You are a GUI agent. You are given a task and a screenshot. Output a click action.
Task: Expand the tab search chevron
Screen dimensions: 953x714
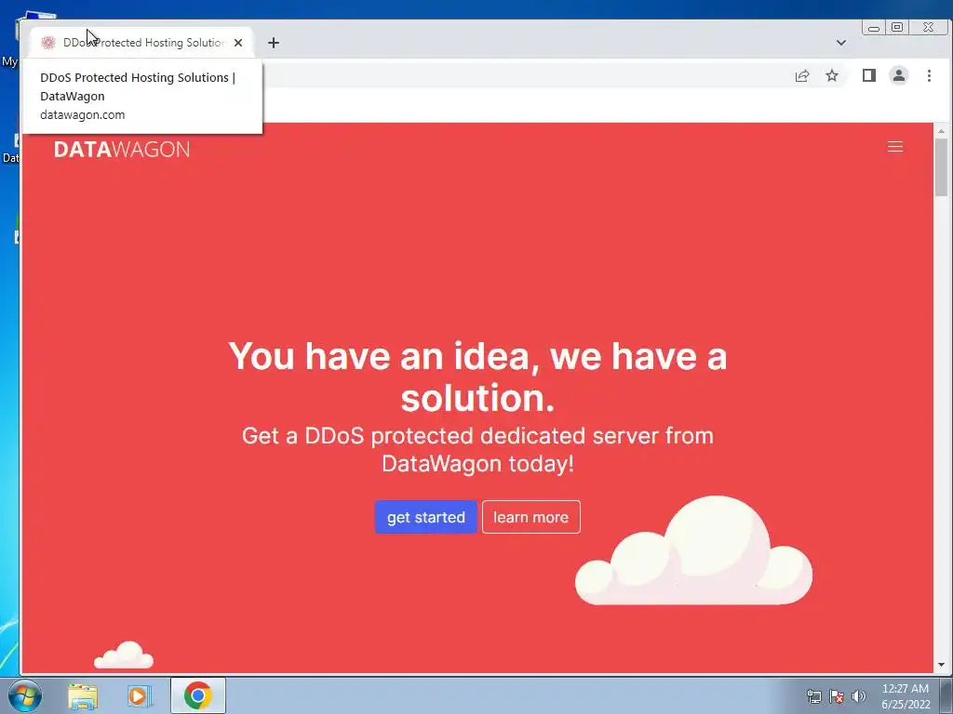click(x=841, y=43)
